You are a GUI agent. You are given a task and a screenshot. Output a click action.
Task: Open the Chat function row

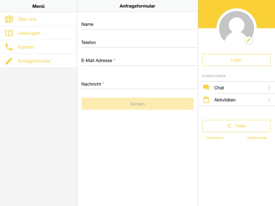coord(237,88)
